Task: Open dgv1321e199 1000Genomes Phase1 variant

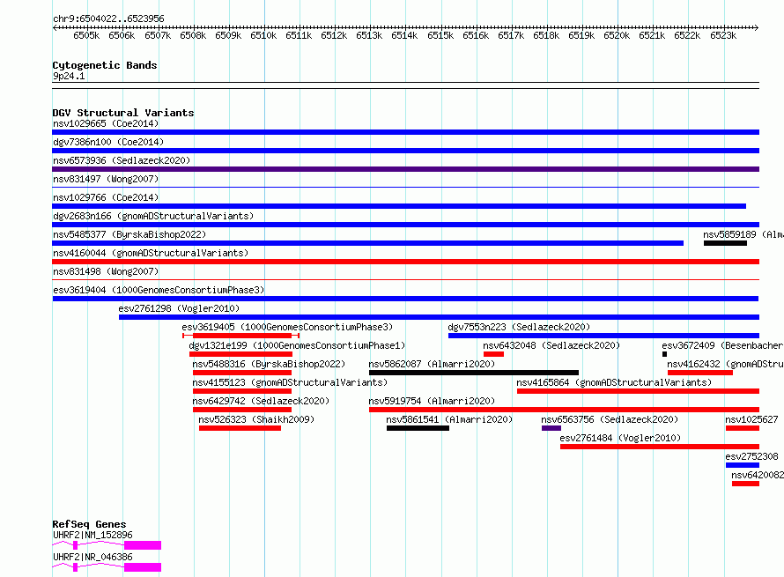Action: click(240, 354)
